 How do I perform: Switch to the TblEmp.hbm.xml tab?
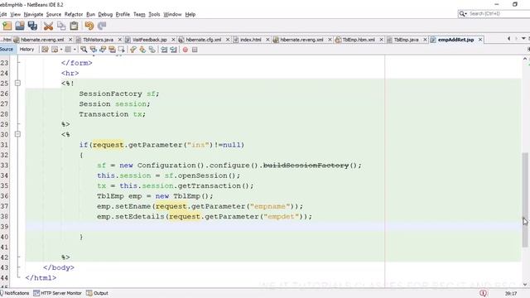point(359,40)
